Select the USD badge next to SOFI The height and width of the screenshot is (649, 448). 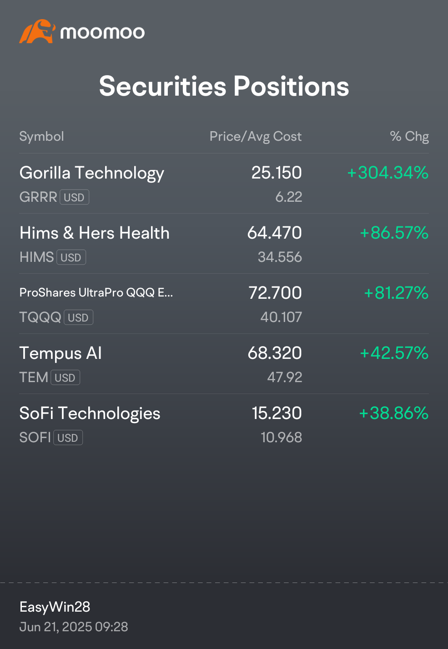[x=68, y=438]
